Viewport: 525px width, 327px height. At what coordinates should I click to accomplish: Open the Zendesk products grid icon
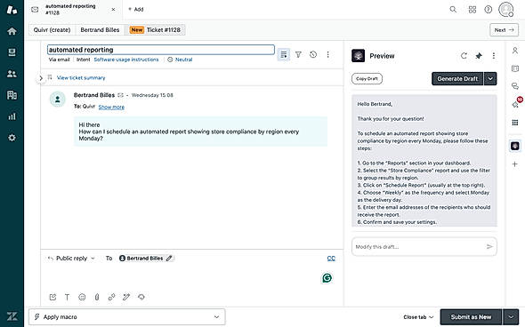472,10
